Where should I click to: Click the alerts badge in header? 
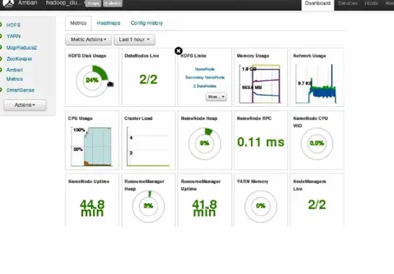click(x=113, y=3)
